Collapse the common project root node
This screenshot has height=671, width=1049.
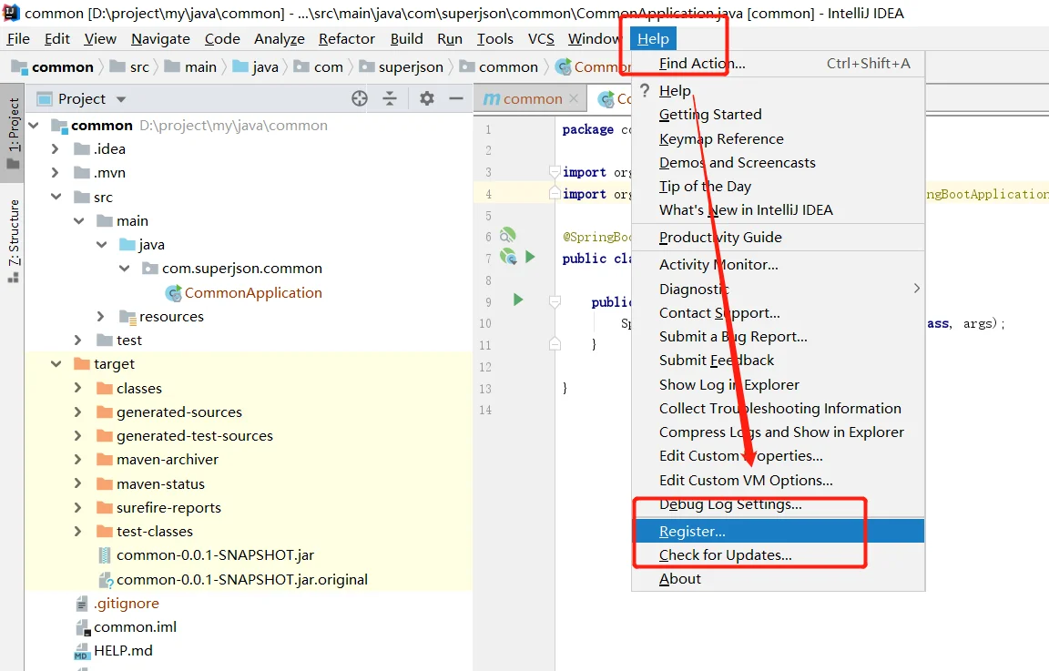tap(34, 125)
